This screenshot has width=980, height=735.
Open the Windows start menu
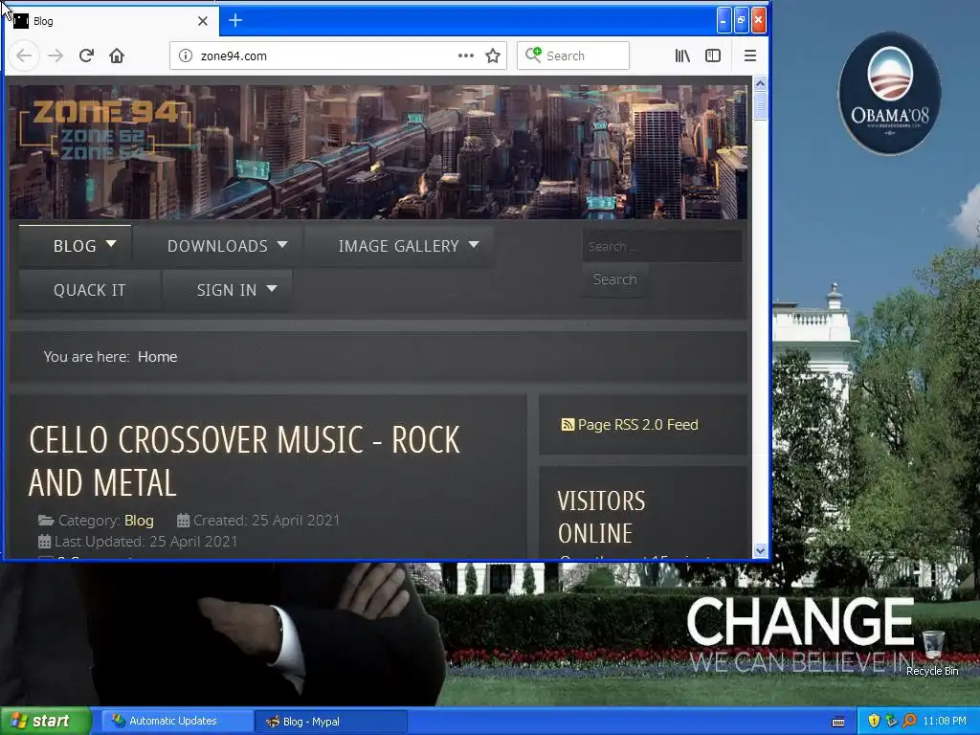click(x=46, y=722)
